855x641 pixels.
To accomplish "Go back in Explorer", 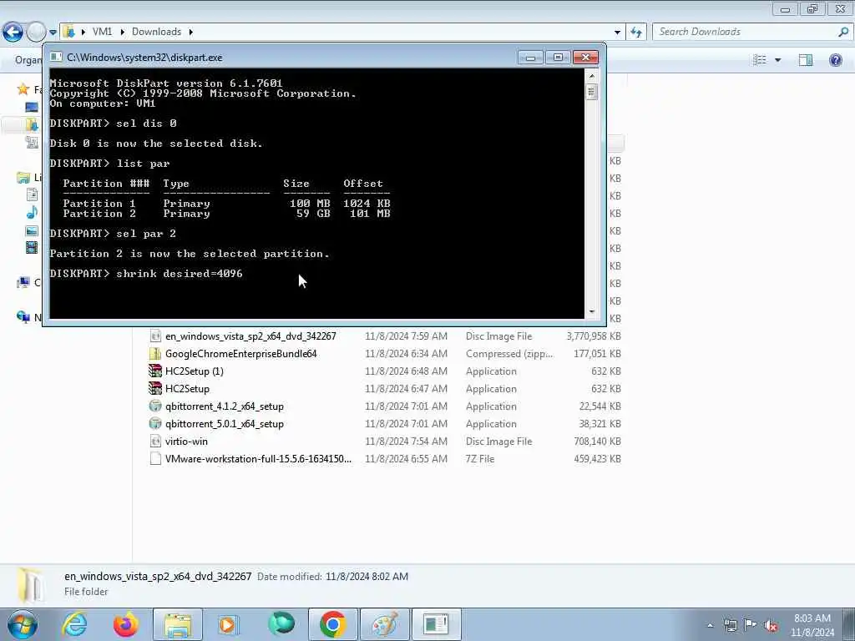I will click(x=13, y=32).
